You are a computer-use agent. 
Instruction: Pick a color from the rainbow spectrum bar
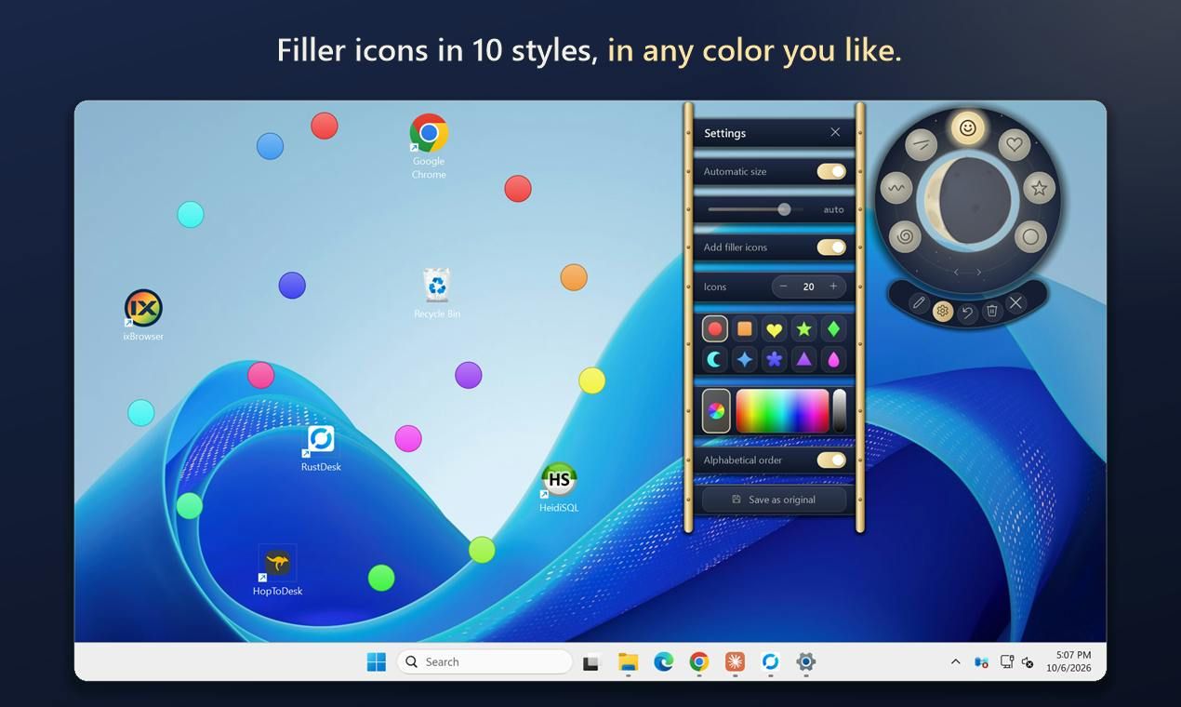(782, 411)
